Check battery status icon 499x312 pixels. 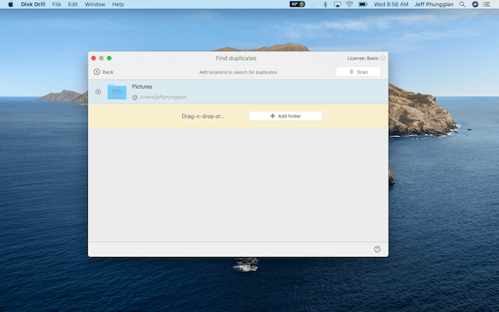363,4
